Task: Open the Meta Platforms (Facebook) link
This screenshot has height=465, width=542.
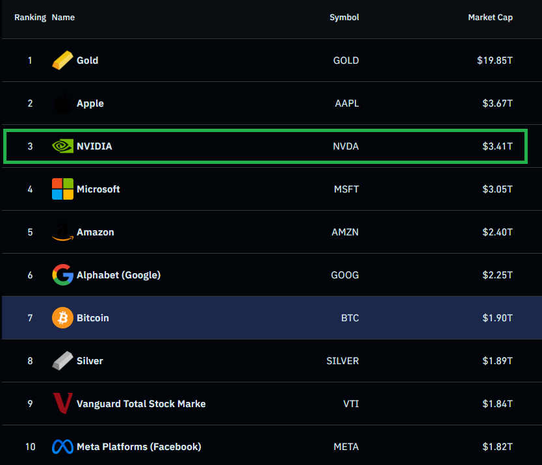Action: coord(138,447)
